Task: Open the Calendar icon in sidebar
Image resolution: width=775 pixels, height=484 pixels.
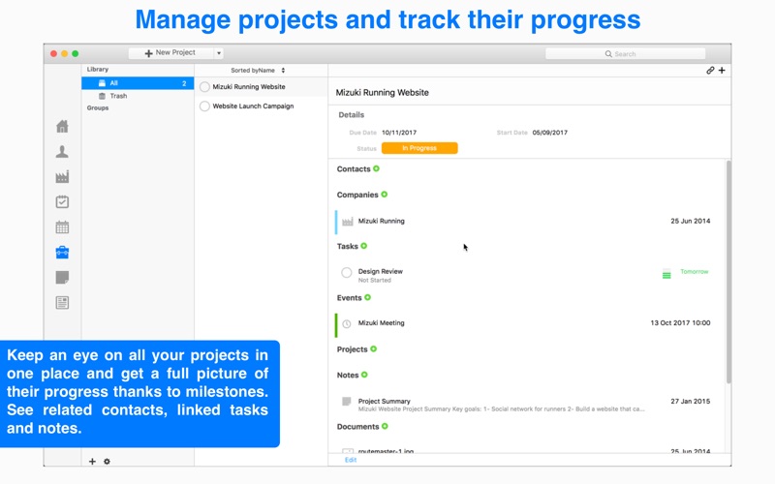Action: click(62, 227)
